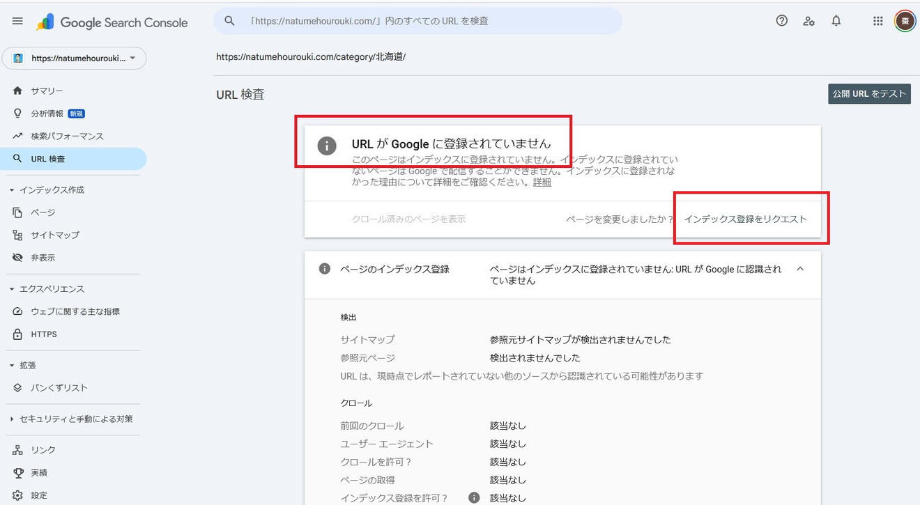Click the hidden-eye icon beside 非表示

(x=17, y=258)
